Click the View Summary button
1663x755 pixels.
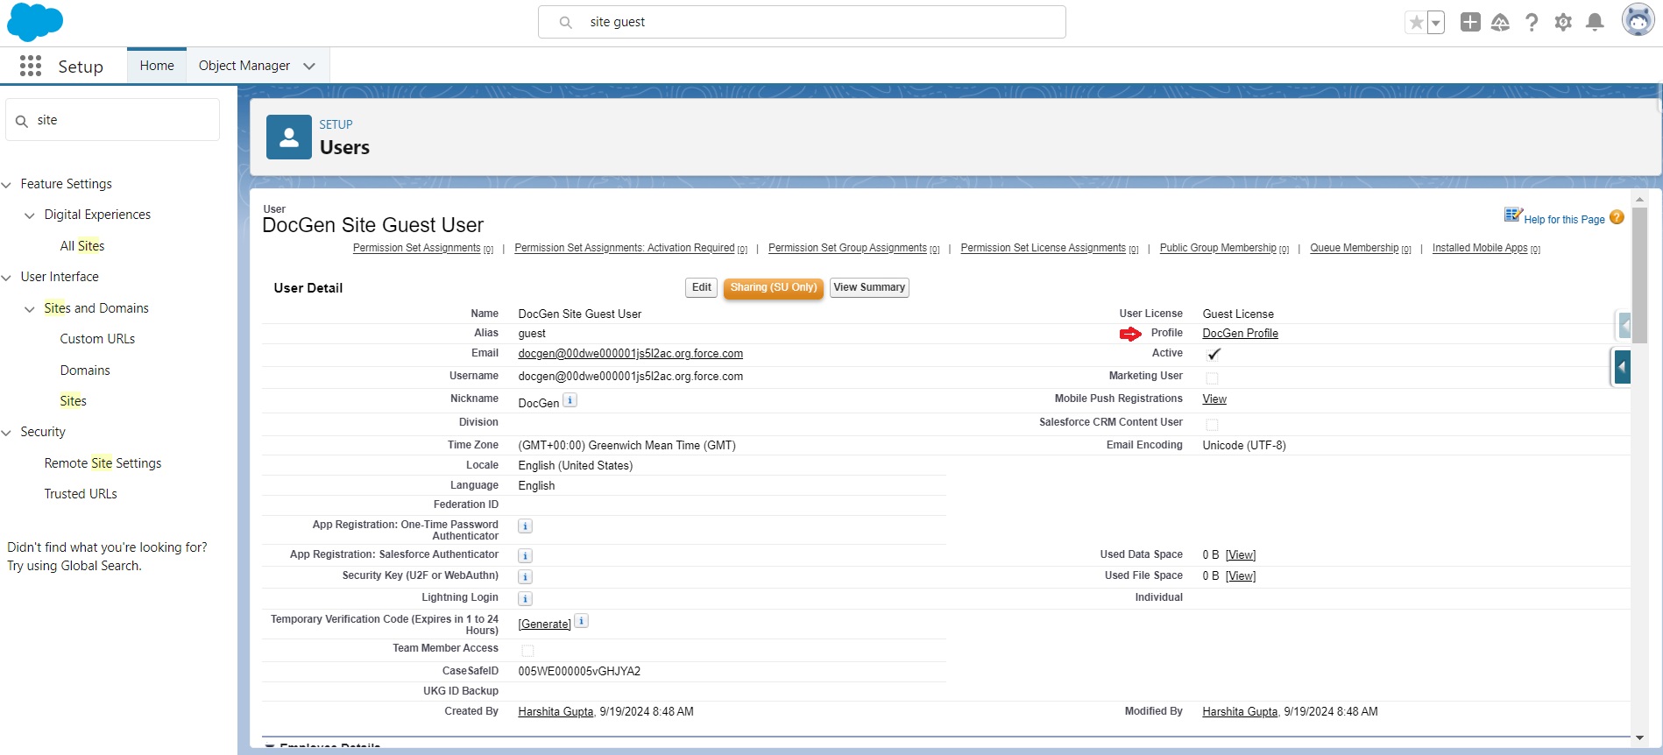click(869, 287)
